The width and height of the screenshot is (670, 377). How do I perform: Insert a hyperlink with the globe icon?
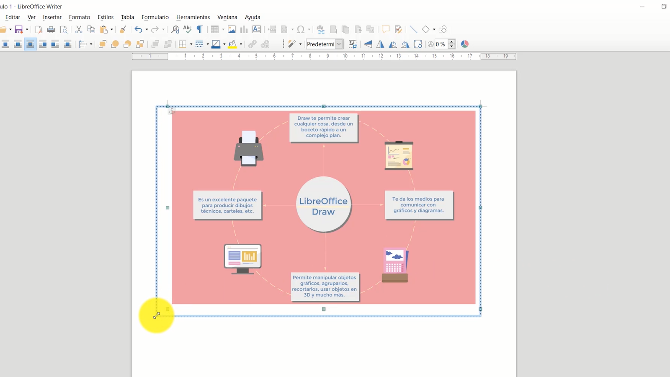[321, 29]
